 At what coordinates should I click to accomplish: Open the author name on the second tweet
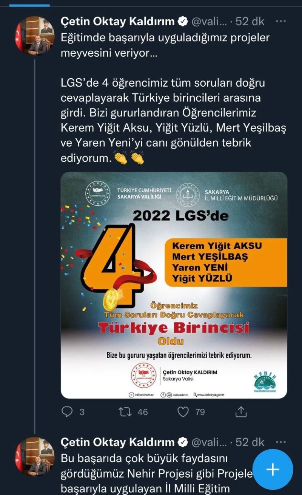(x=118, y=442)
